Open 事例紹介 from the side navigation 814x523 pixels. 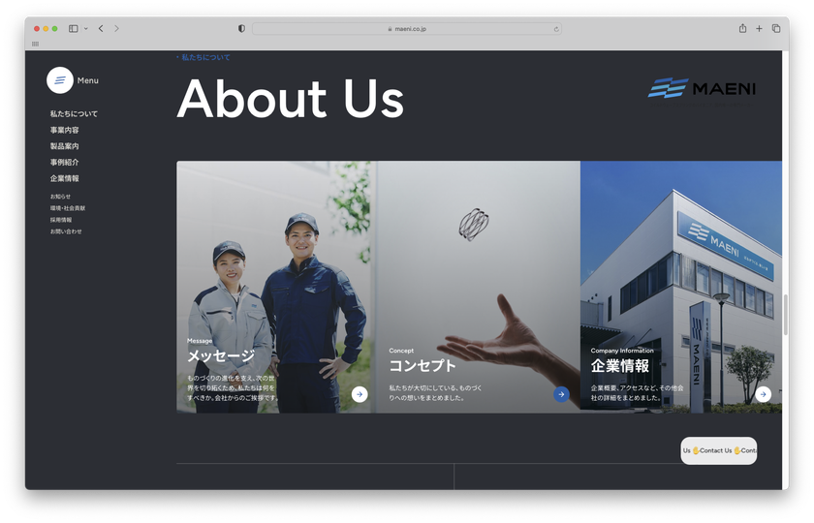coord(65,163)
